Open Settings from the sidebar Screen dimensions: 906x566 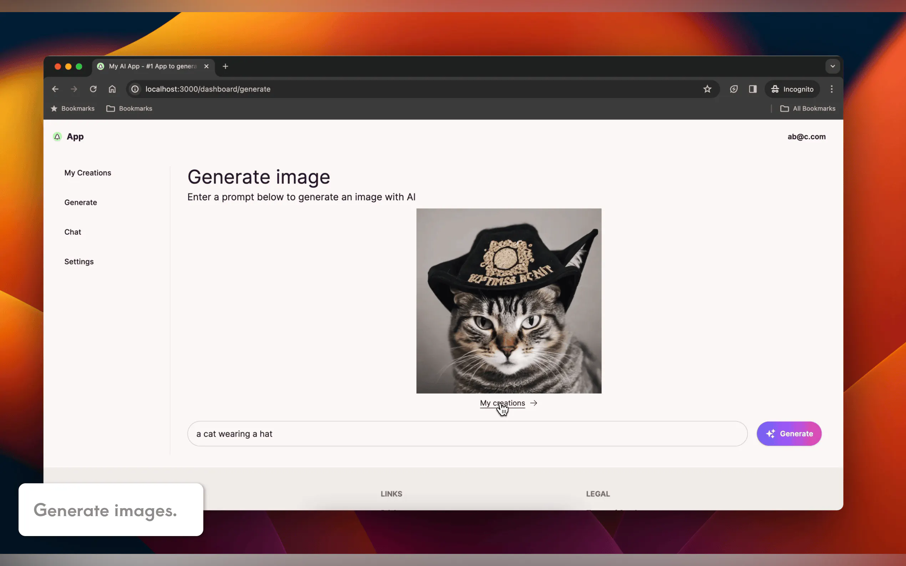pyautogui.click(x=79, y=262)
